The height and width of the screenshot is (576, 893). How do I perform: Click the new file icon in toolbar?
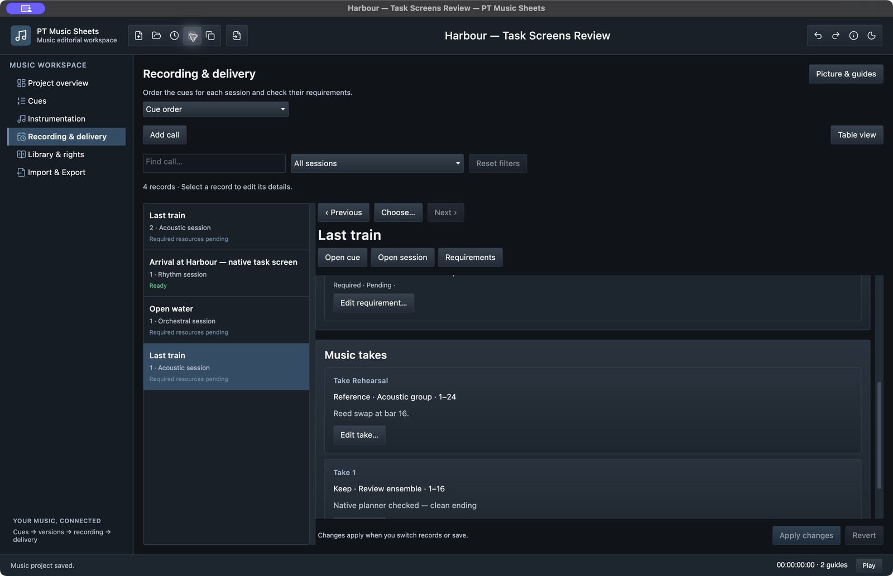pos(138,36)
